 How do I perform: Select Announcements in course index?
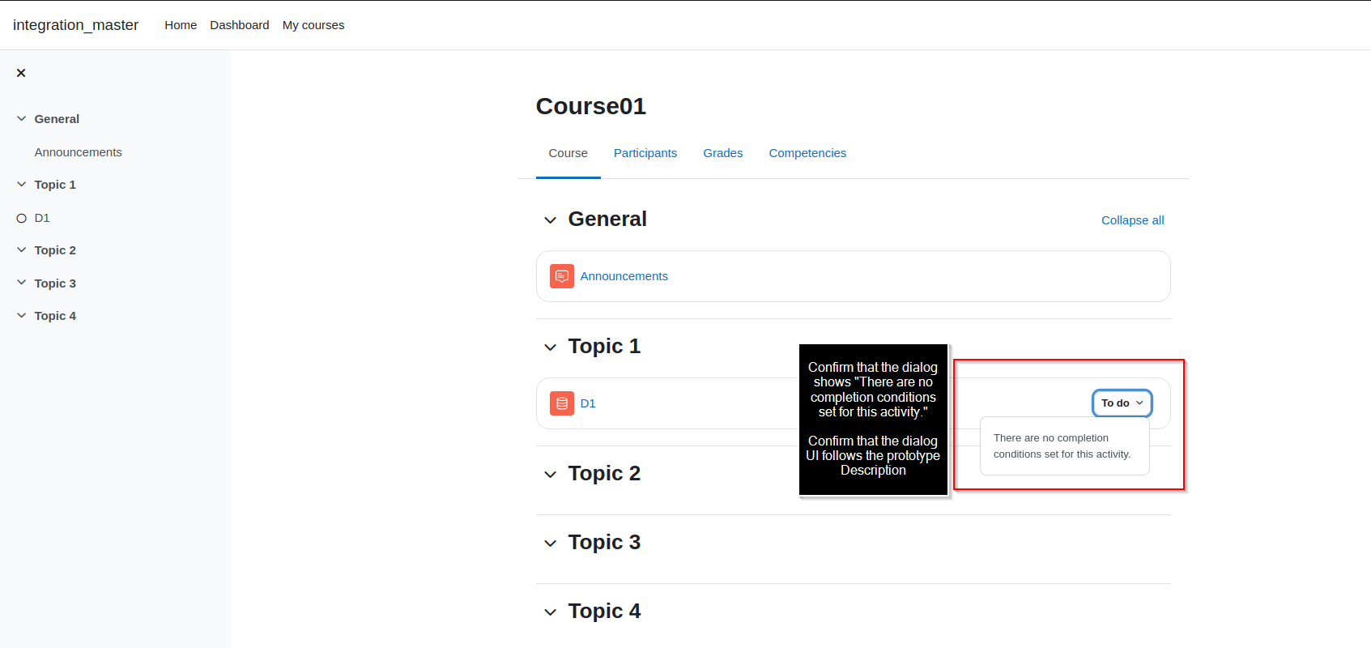click(79, 152)
